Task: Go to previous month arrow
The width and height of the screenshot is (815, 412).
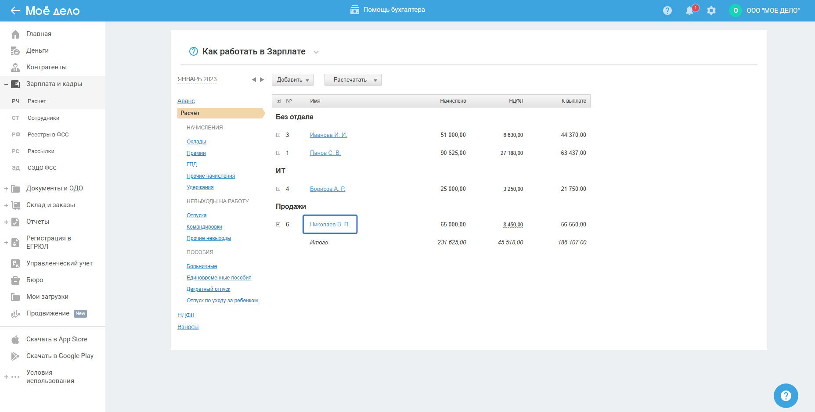Action: click(254, 79)
